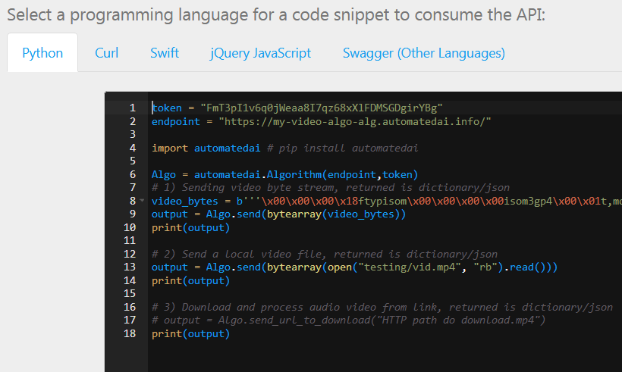
Task: Click 'import automatedai' on line 4
Action: [x=206, y=148]
